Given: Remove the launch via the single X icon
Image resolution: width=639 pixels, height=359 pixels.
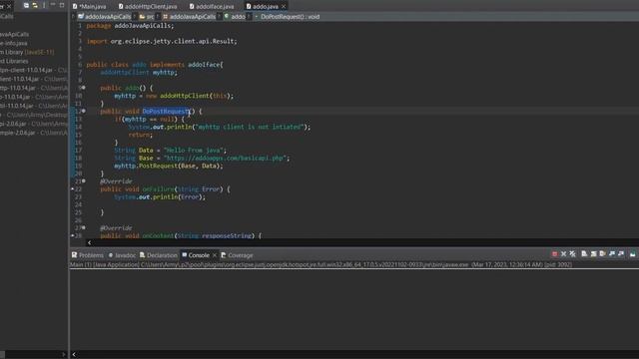Looking at the screenshot, I should pos(563,254).
